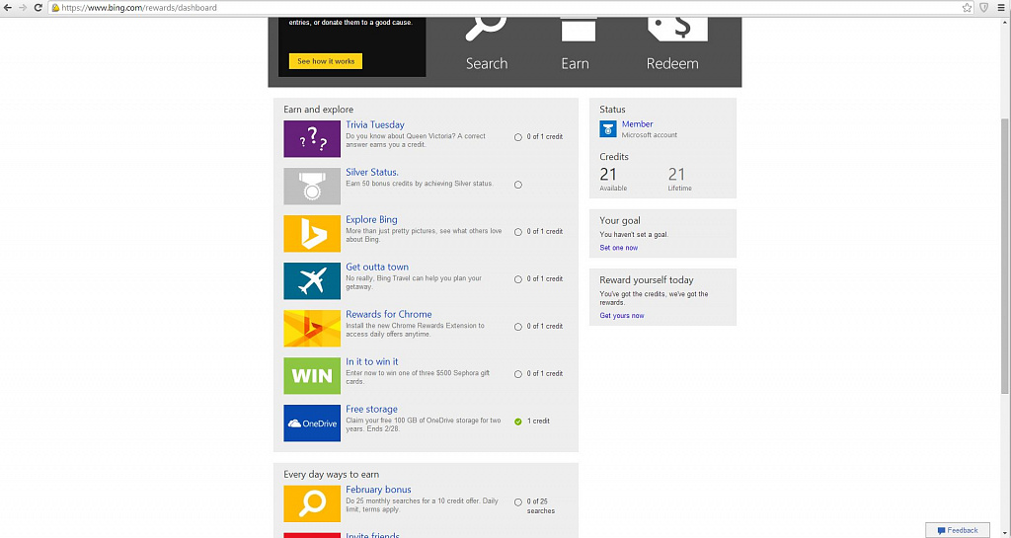Open the Trivia Tuesday link
1011x538 pixels.
click(375, 125)
